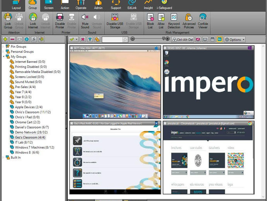
Task: Click the blue info icon in group toolbar
Action: point(27,39)
